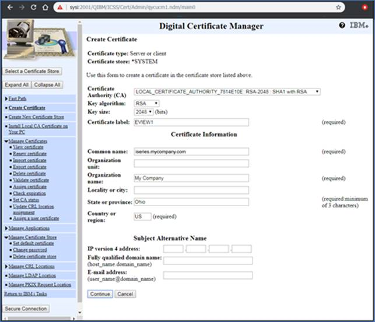Open the Key size 2048 dropdown

pyautogui.click(x=143, y=112)
